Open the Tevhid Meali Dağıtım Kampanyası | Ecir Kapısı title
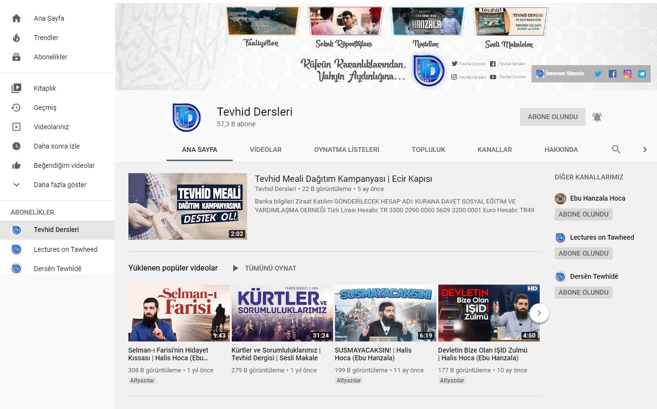Image resolution: width=657 pixels, height=409 pixels. click(x=344, y=179)
